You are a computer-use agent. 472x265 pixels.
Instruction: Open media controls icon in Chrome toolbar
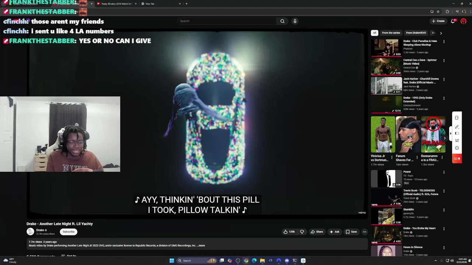pos(457,11)
